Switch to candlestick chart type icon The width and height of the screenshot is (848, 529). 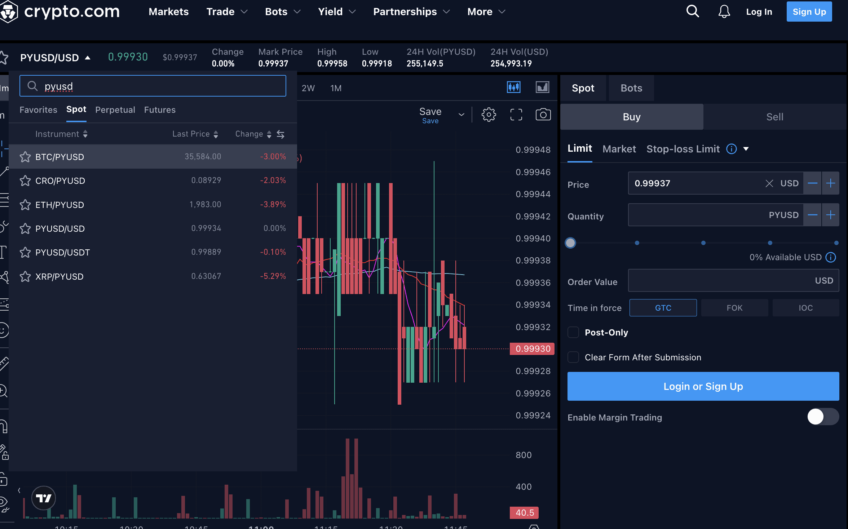point(513,87)
